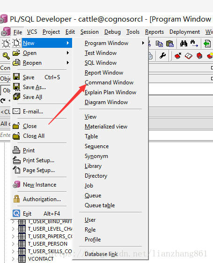
Task: Select the User entry in New submenu
Action: click(90, 220)
